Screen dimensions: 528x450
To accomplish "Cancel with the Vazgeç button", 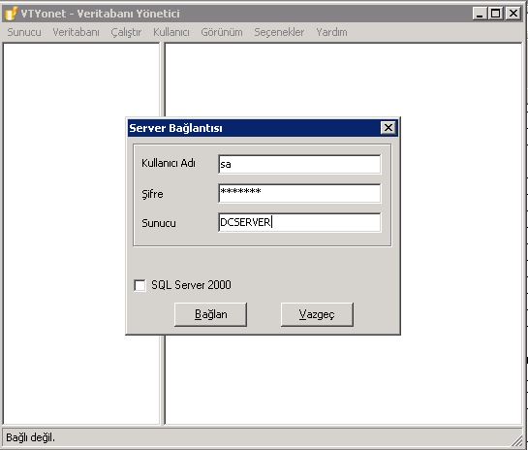I will click(317, 314).
